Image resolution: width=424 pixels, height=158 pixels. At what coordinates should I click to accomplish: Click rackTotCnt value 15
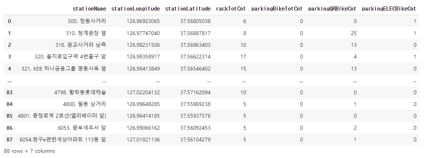pyautogui.click(x=243, y=69)
